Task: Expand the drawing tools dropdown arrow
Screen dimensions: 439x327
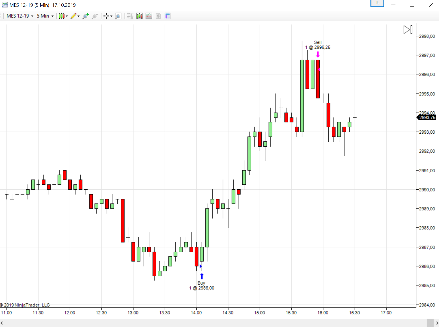Action: click(x=78, y=16)
